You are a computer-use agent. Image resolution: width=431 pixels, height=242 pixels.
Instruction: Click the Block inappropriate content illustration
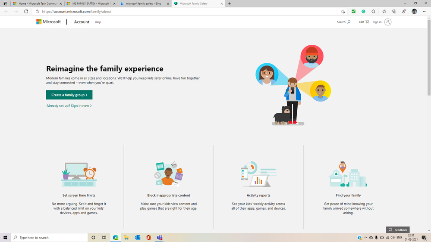tap(169, 174)
